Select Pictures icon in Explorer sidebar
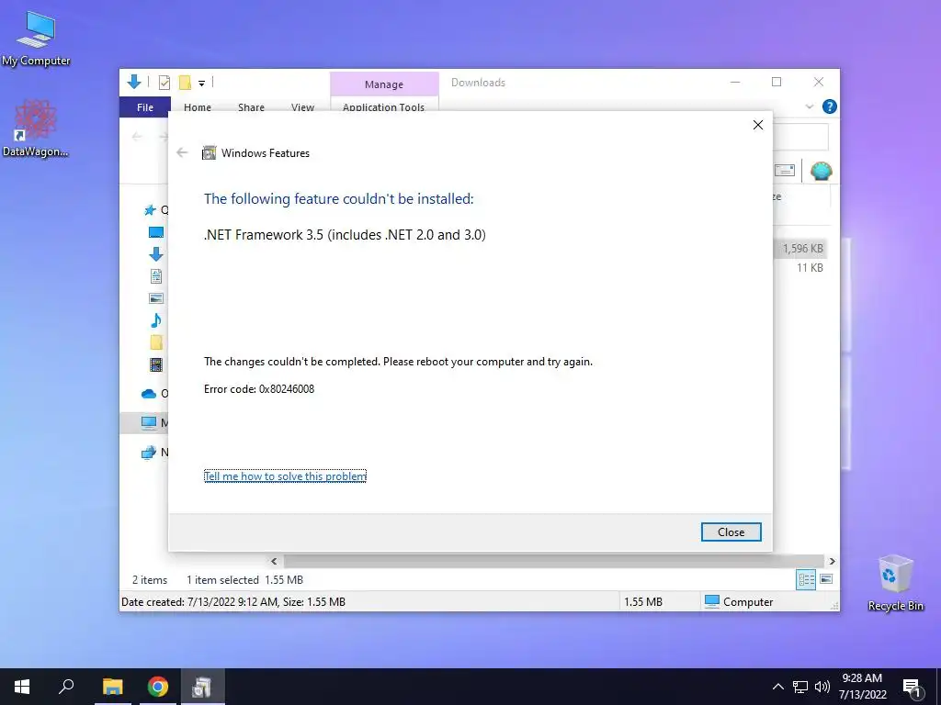 pos(156,298)
